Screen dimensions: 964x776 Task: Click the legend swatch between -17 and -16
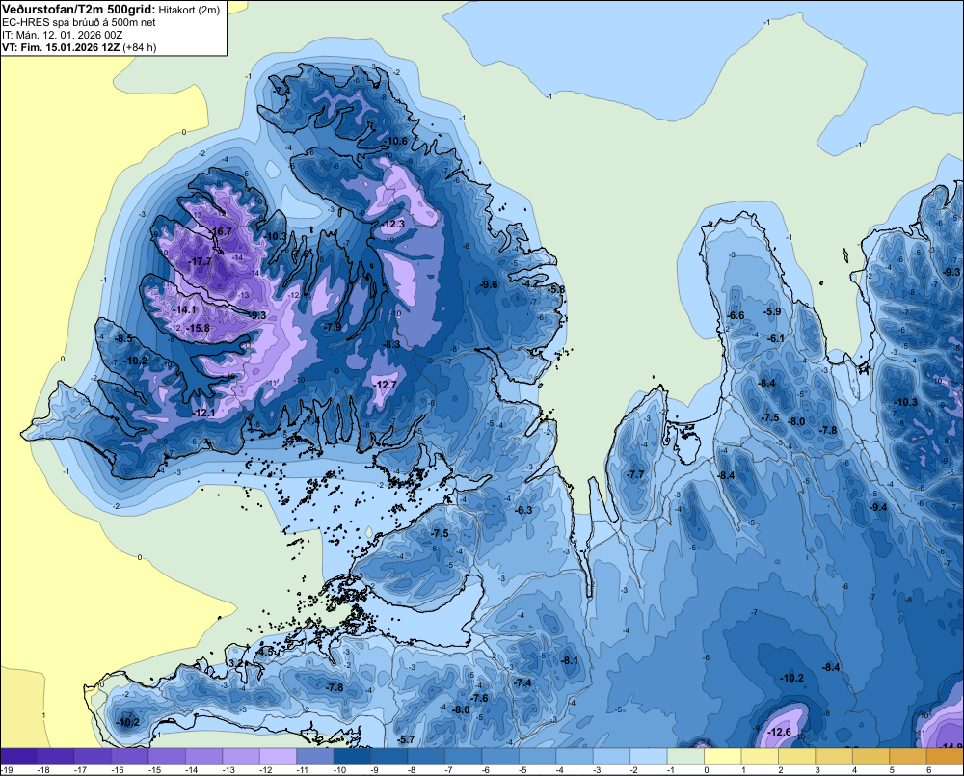pyautogui.click(x=93, y=757)
